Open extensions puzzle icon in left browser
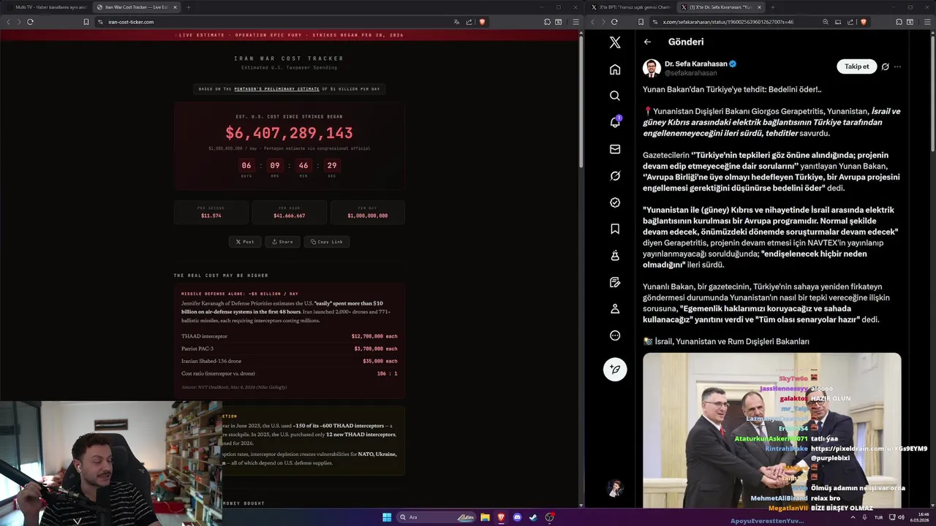The height and width of the screenshot is (526, 936). tap(547, 22)
